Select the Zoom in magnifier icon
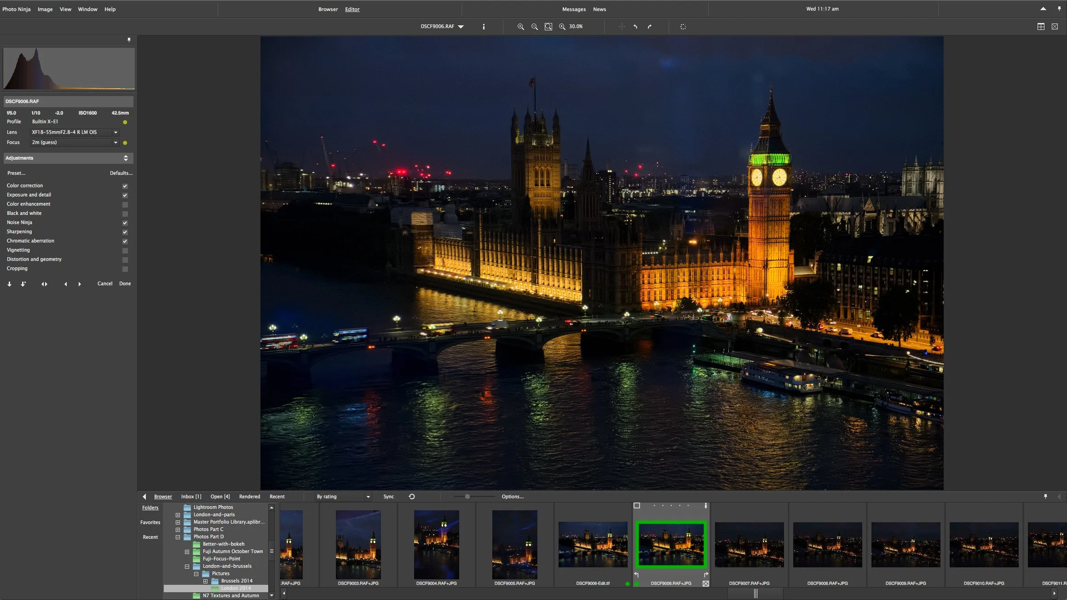This screenshot has height=600, width=1067. (x=520, y=27)
